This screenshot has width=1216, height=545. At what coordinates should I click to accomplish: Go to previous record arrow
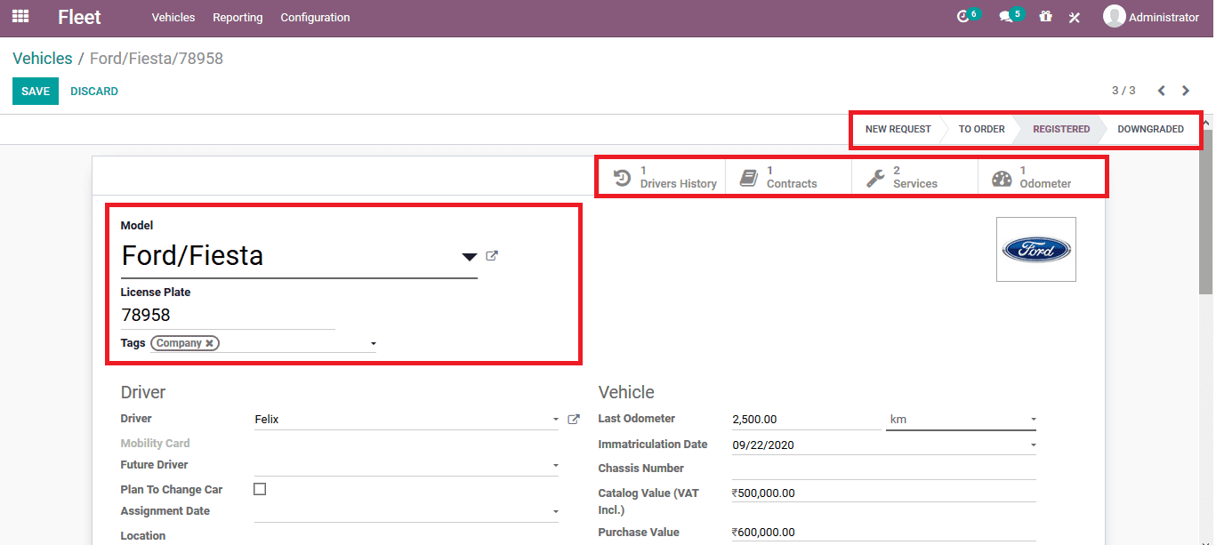coord(1161,91)
